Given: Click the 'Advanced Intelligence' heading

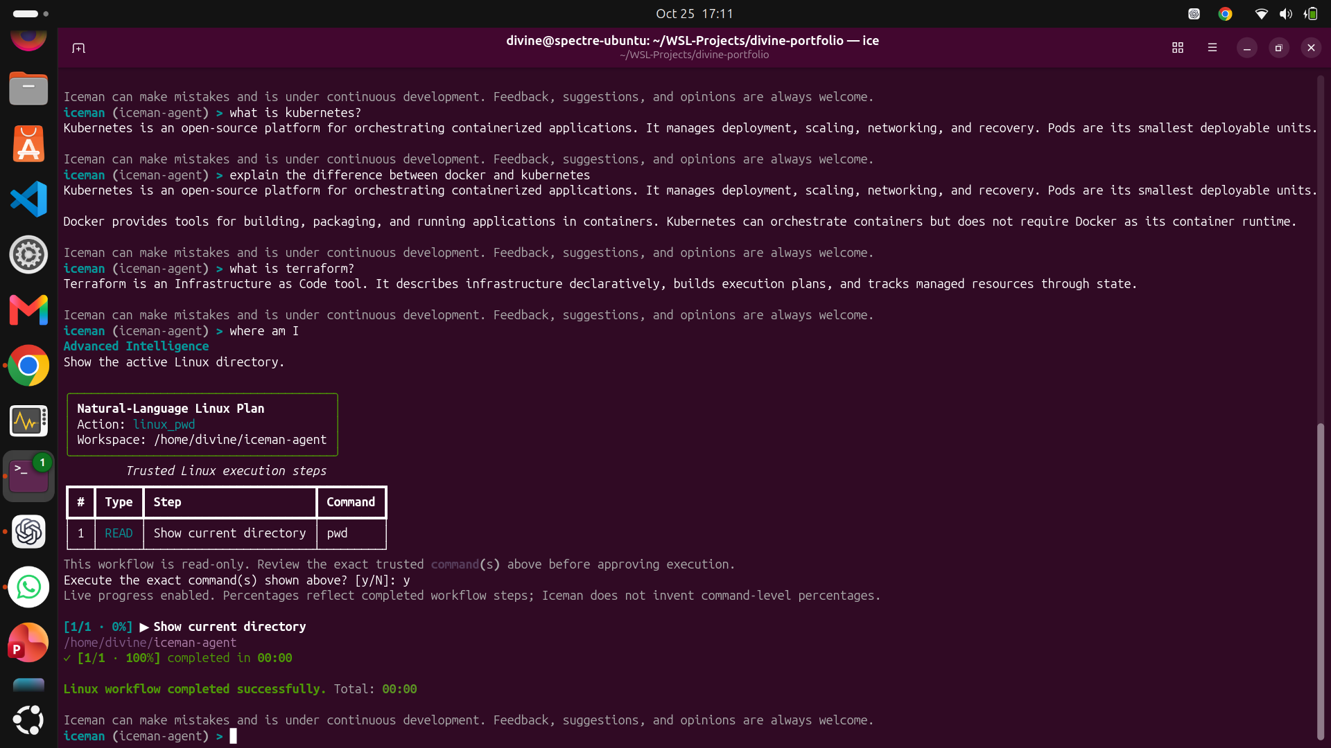Looking at the screenshot, I should 136,346.
